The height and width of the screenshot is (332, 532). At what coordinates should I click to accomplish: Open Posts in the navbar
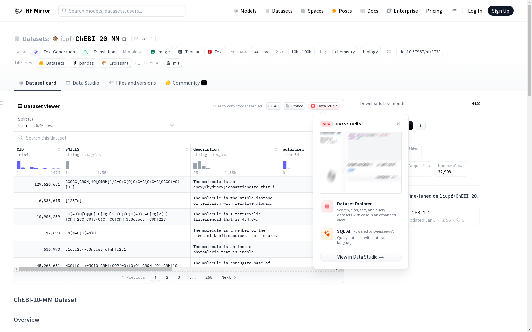click(342, 11)
